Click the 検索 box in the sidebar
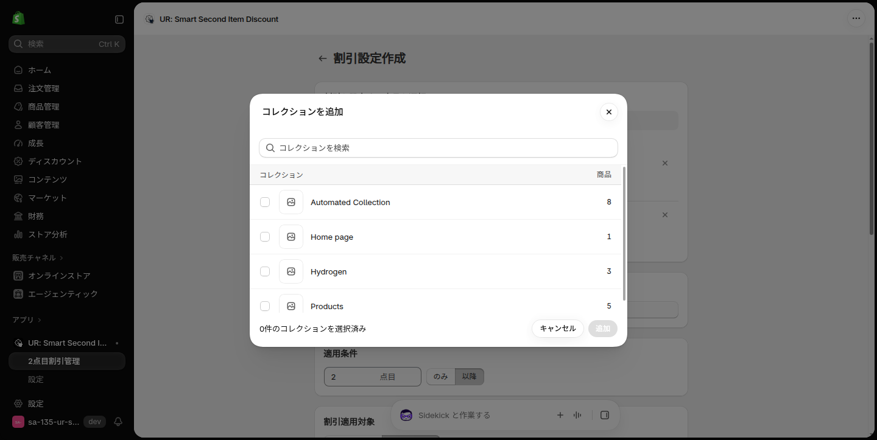Image resolution: width=877 pixels, height=440 pixels. pyautogui.click(x=67, y=44)
